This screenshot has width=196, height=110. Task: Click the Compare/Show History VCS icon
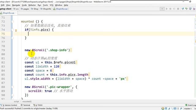tap(190, 9)
